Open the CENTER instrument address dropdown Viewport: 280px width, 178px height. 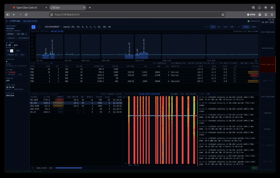coord(17,34)
